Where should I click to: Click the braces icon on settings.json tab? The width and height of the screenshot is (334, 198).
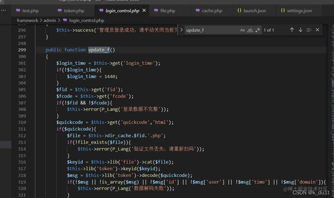point(283,10)
